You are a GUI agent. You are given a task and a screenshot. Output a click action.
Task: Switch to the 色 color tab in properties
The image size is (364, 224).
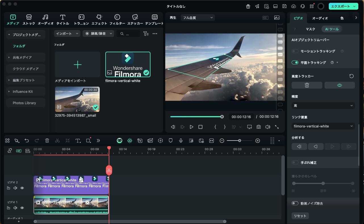tap(342, 18)
